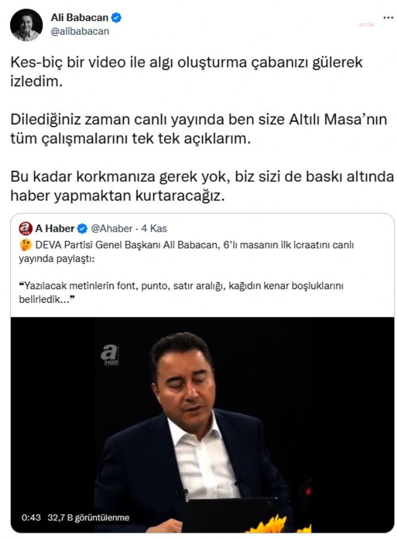Click the three-dot more options menu
397x539 pixels.
coord(388,18)
